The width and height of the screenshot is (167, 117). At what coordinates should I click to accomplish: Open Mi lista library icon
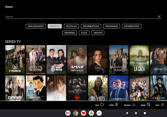point(117,104)
